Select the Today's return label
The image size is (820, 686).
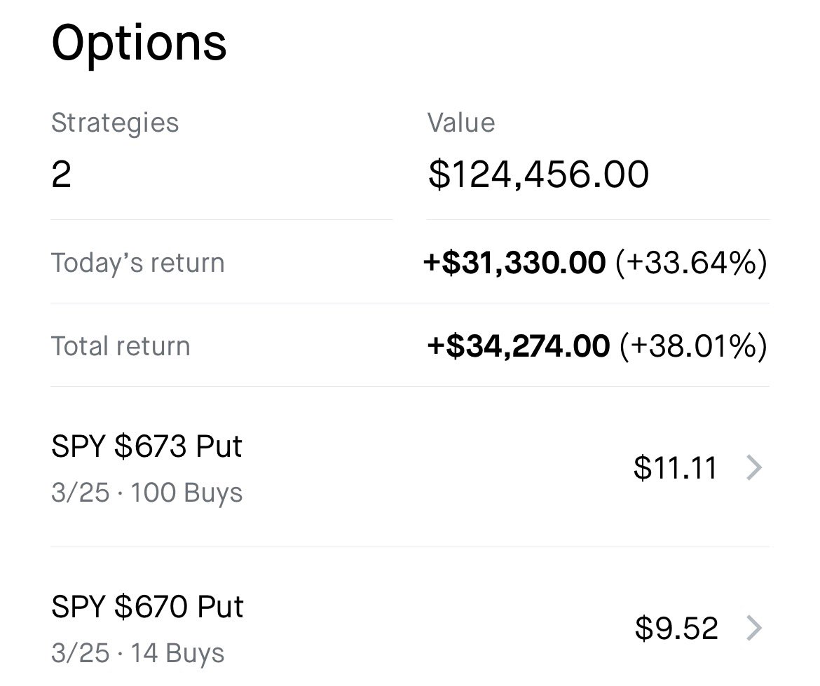138,263
